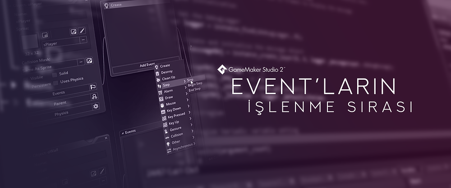Open the edit sprite icon above sPlayer

[74, 32]
